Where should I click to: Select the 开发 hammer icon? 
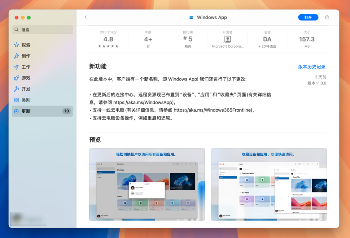[16, 89]
